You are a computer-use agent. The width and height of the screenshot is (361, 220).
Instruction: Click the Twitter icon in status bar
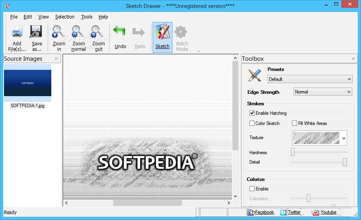[283, 212]
